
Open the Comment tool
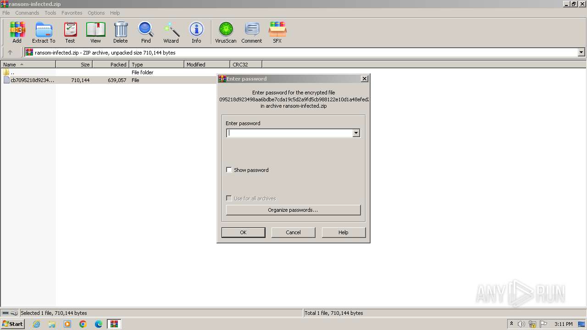(x=252, y=32)
